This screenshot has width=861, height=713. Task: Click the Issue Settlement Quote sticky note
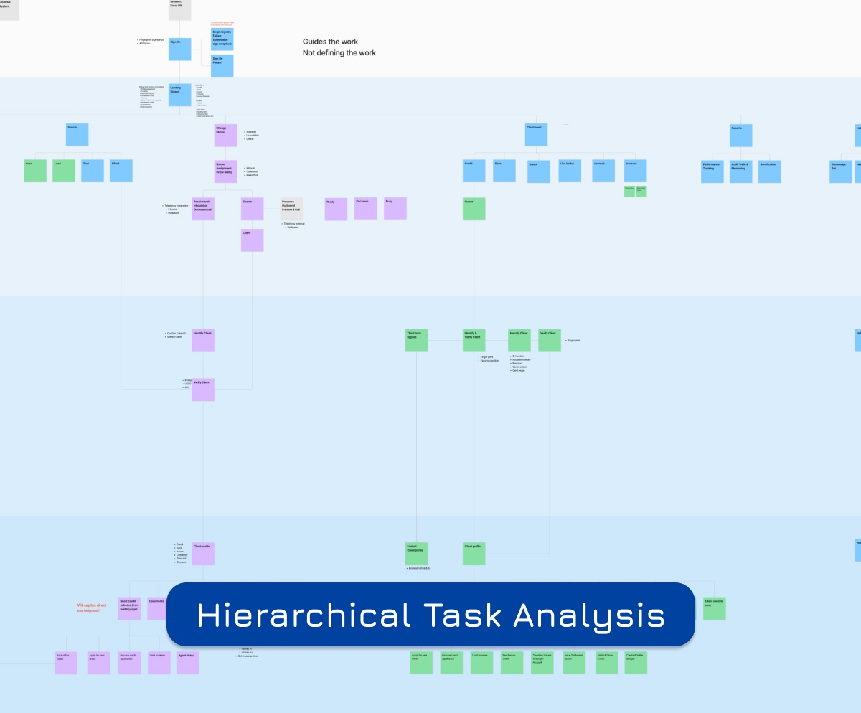[x=573, y=662]
